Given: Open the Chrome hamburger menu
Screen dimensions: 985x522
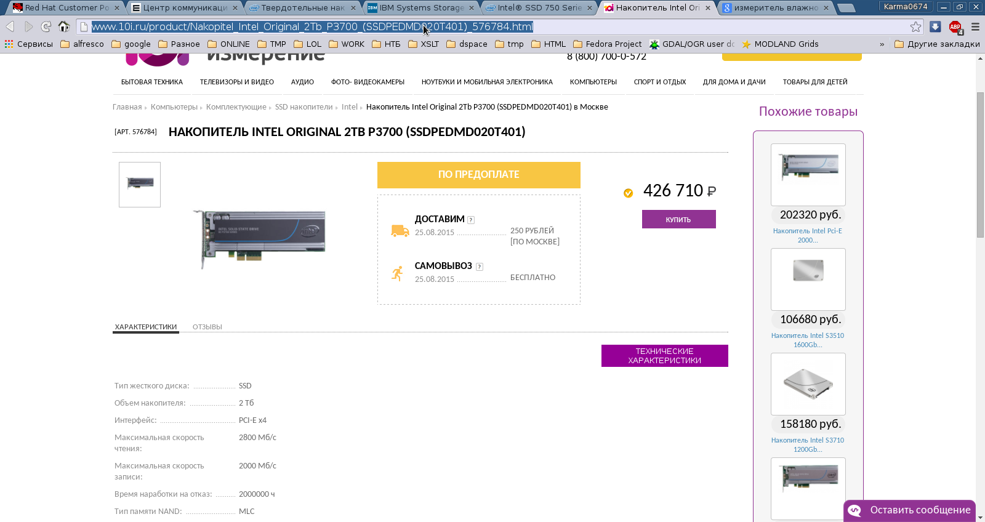Looking at the screenshot, I should point(975,26).
